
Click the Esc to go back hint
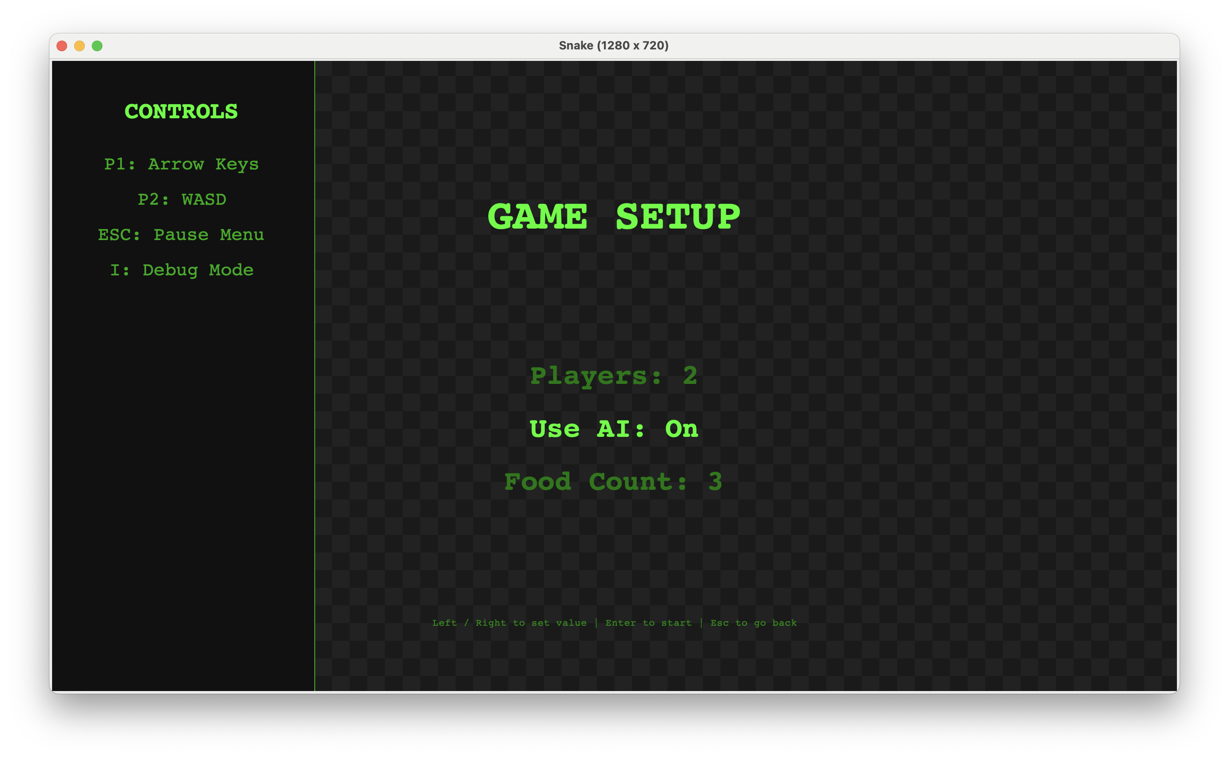click(753, 623)
